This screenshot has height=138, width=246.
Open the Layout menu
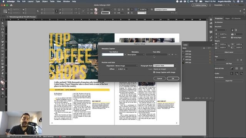point(30,2)
